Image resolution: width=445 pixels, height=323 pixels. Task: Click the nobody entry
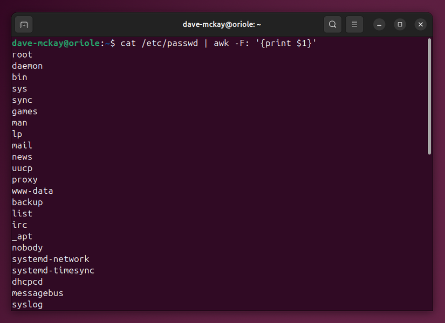(x=27, y=248)
